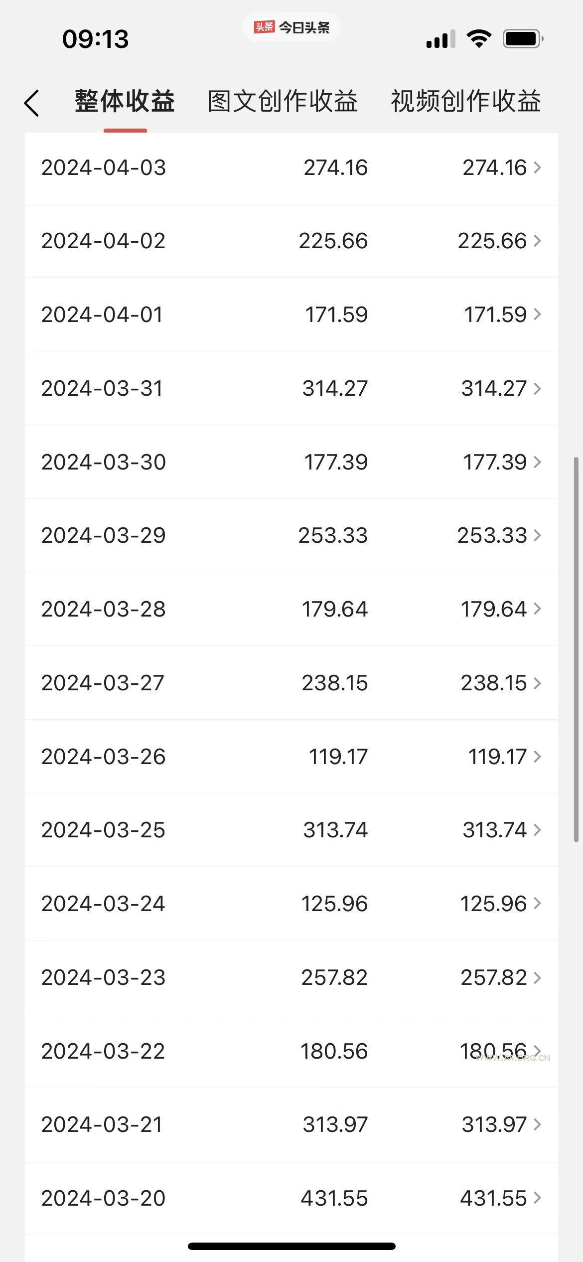This screenshot has height=1262, width=583.
Task: Tap the cellular signal icon
Action: pyautogui.click(x=440, y=39)
